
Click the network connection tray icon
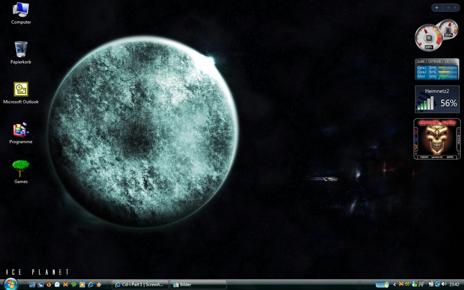click(438, 284)
